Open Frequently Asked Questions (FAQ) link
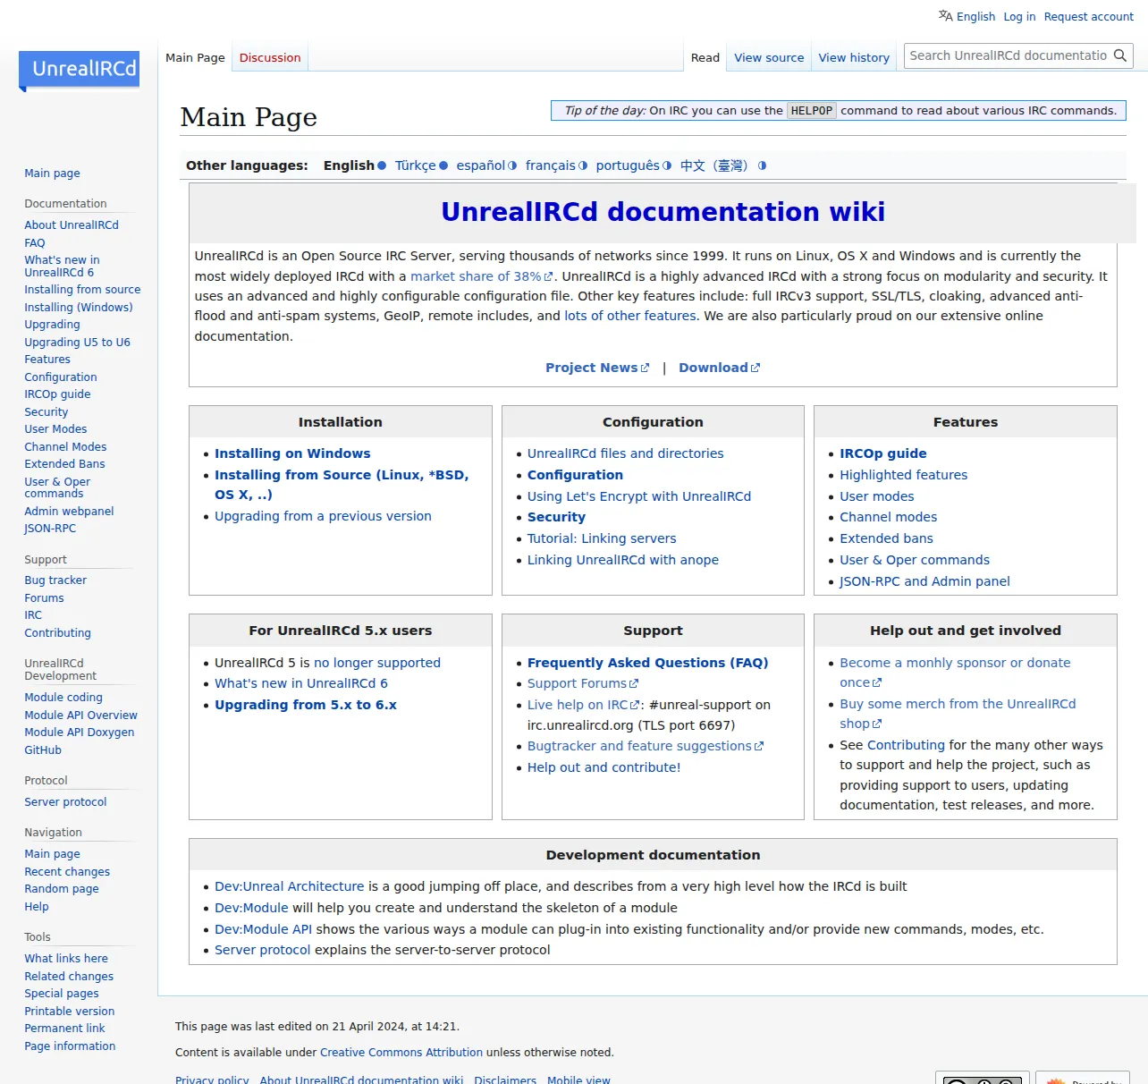 [x=647, y=663]
